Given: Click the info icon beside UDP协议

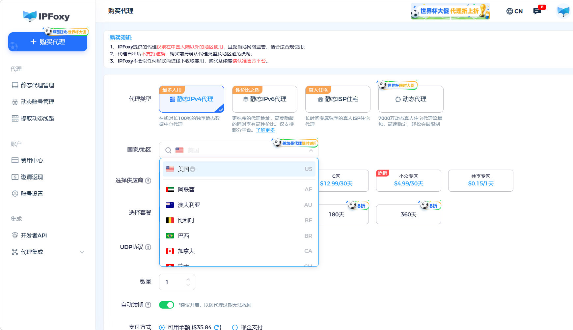Looking at the screenshot, I should pos(148,247).
